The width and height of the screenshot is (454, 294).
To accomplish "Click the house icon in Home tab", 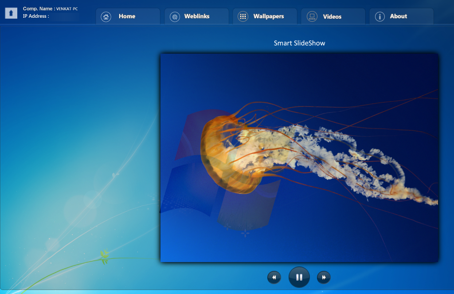I will pos(106,17).
